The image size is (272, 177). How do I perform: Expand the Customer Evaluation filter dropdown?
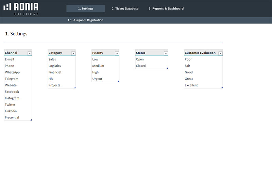(220, 53)
